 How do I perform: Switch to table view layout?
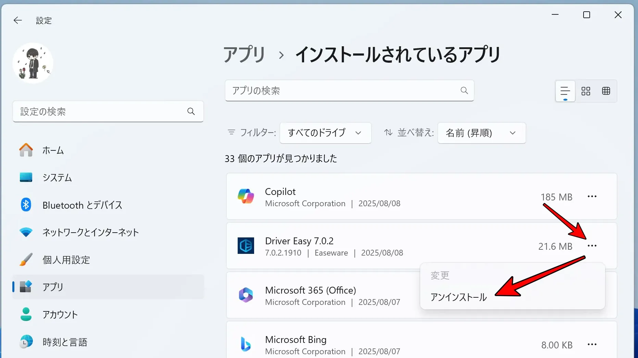(x=606, y=91)
